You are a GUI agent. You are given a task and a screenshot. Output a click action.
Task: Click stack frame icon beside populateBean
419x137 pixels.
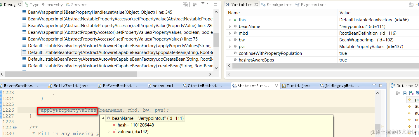click(x=25, y=52)
